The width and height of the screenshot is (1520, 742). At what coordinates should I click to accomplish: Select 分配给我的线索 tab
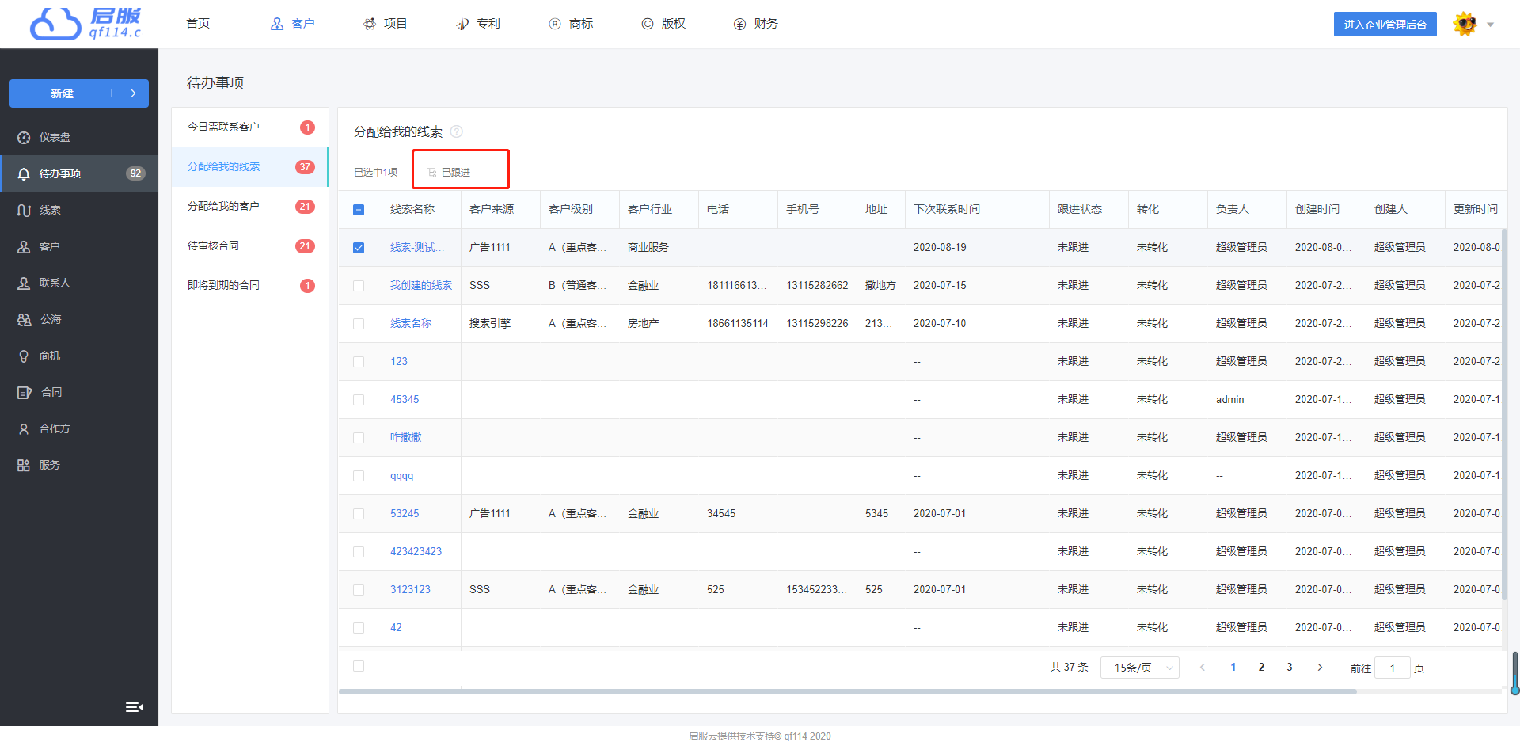point(250,167)
